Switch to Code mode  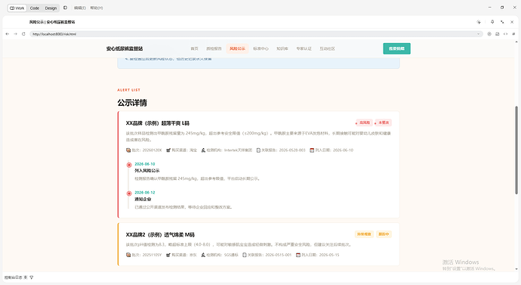pos(35,8)
